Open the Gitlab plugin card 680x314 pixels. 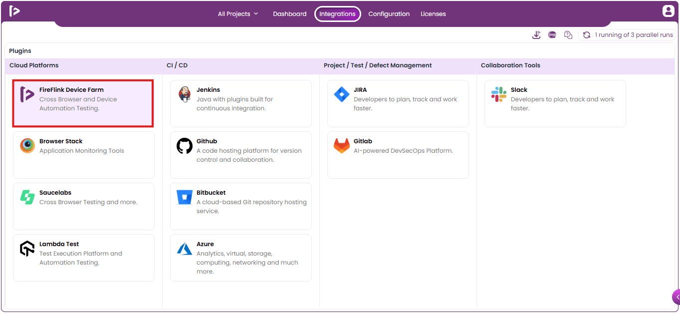(398, 155)
